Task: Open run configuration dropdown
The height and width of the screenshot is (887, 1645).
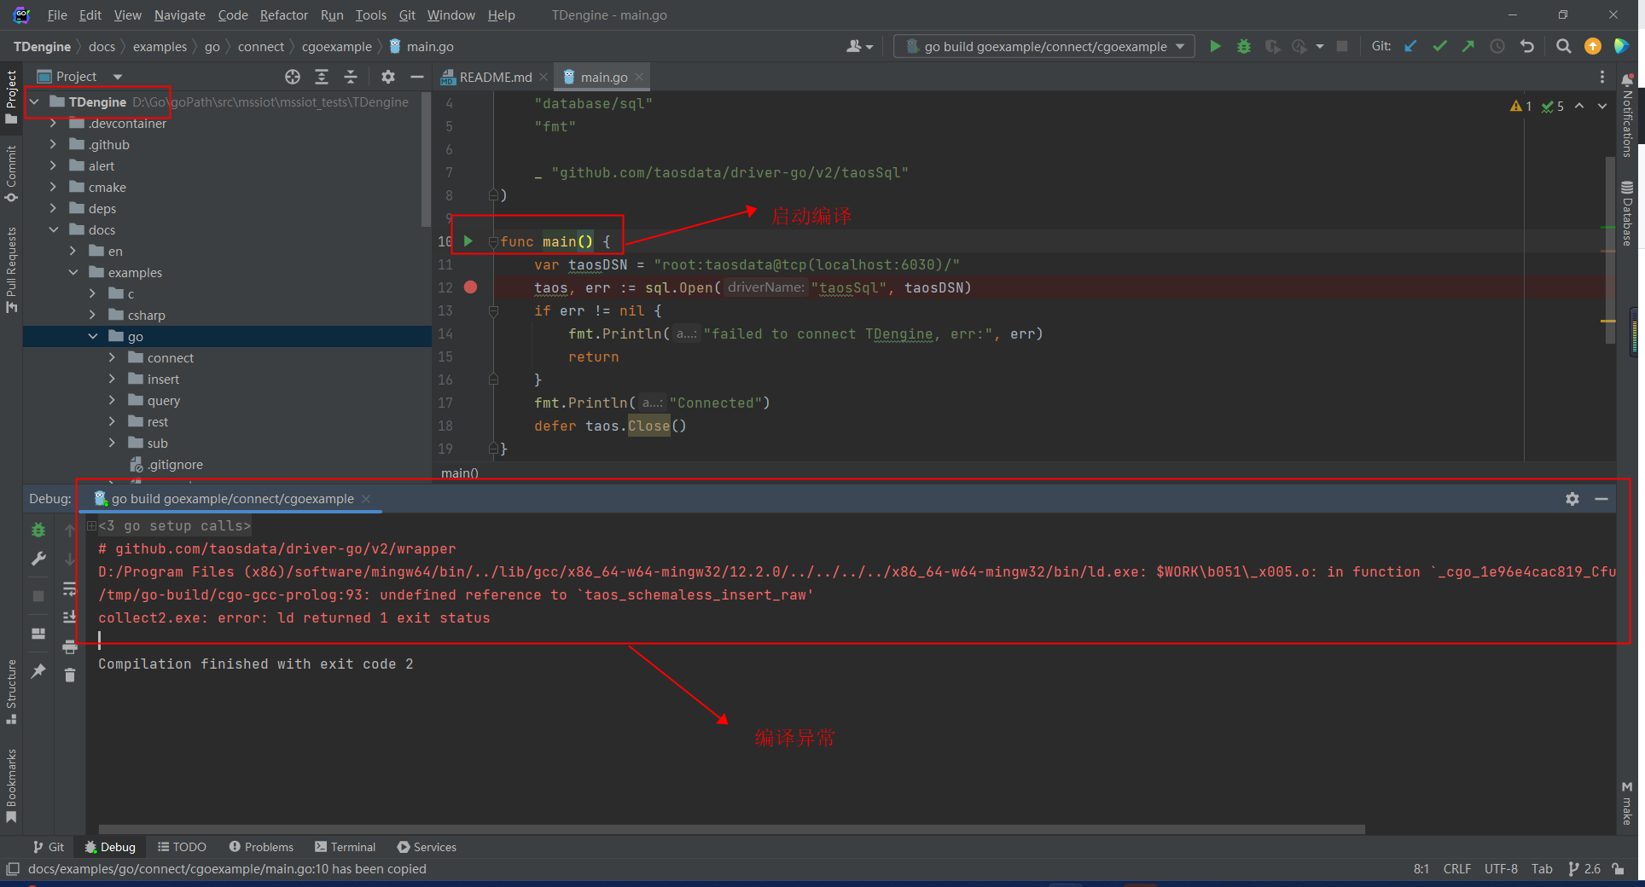Action: coord(1044,46)
